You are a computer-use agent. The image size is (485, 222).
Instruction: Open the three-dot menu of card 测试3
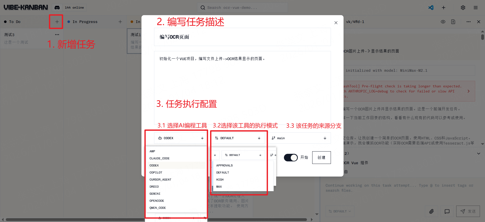point(57,35)
